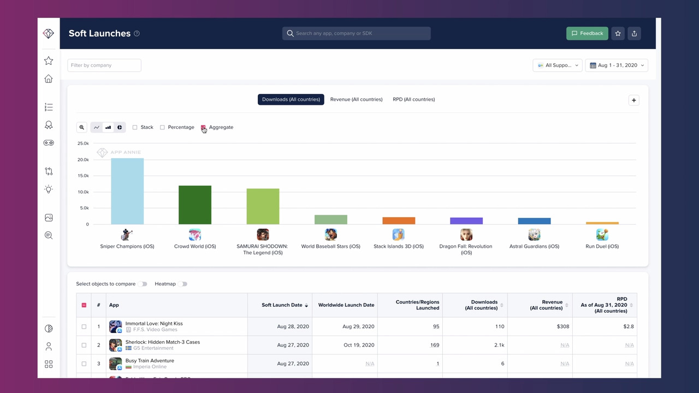
Task: Open the ranked list sidebar icon
Action: 49,107
